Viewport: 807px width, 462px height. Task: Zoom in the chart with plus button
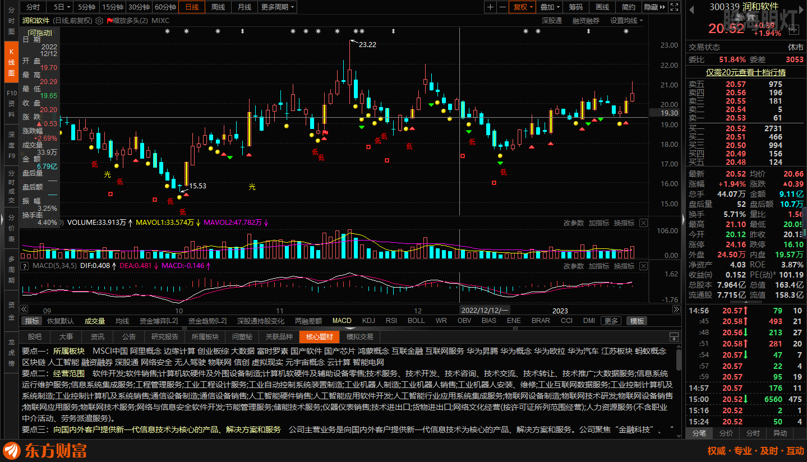(491, 7)
